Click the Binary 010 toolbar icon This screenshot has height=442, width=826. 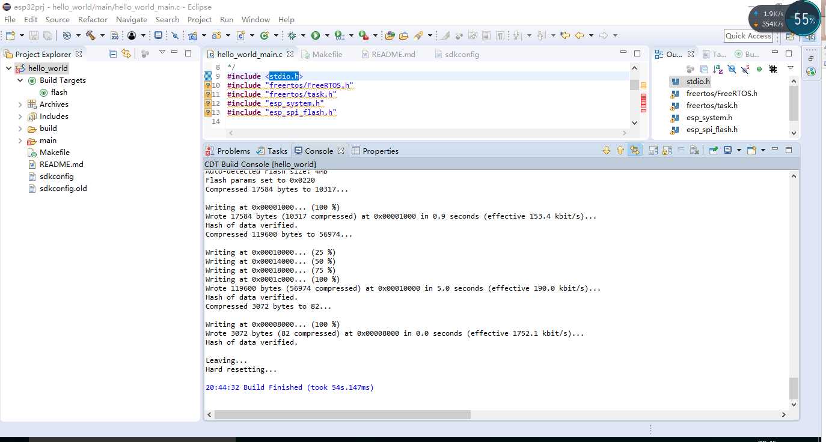coord(114,35)
